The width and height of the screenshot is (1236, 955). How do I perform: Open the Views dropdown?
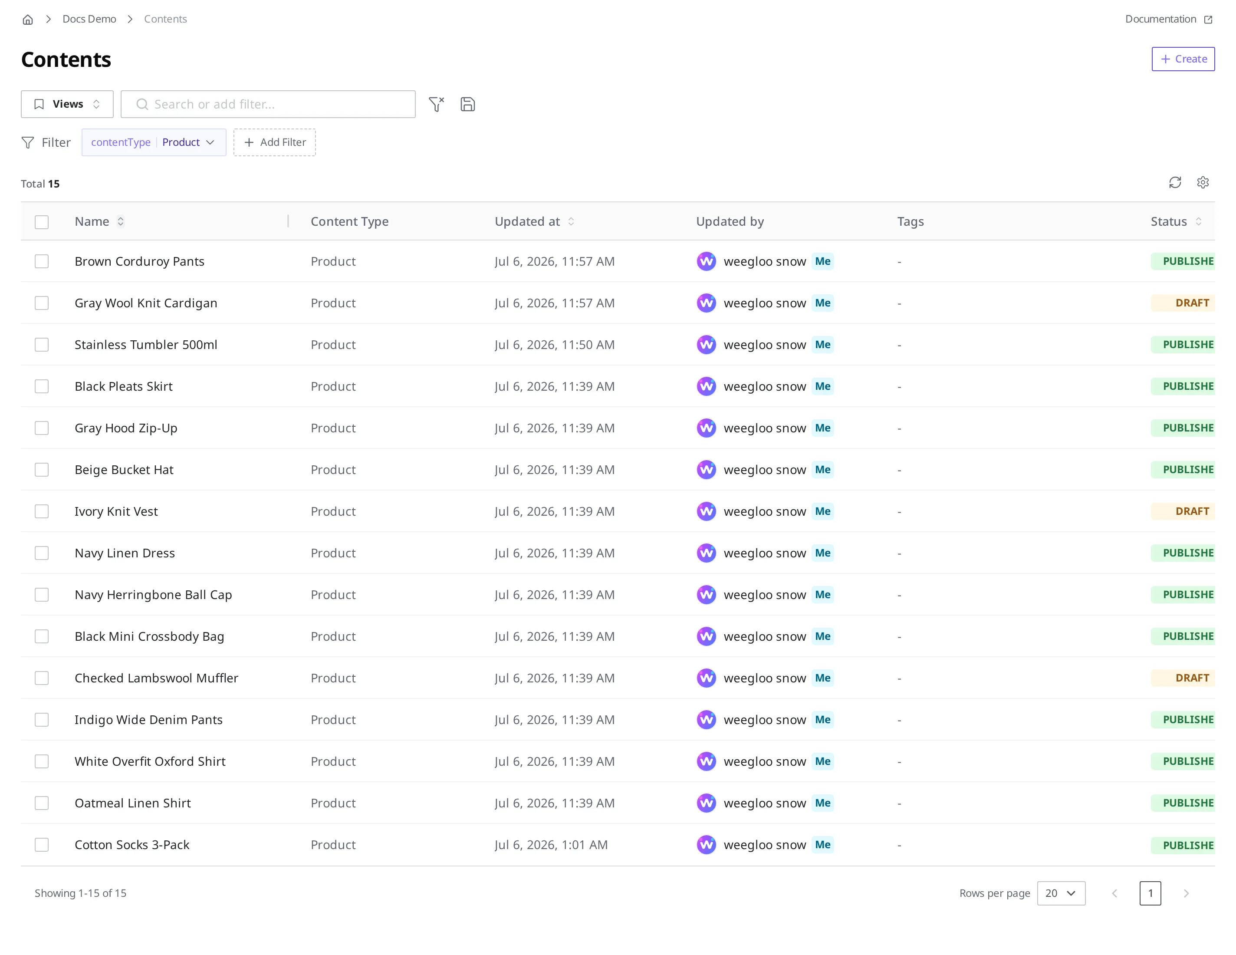click(67, 104)
